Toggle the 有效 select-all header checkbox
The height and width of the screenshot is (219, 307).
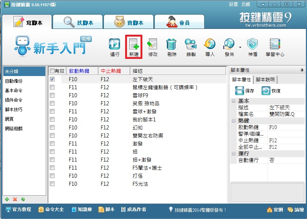tap(52, 71)
